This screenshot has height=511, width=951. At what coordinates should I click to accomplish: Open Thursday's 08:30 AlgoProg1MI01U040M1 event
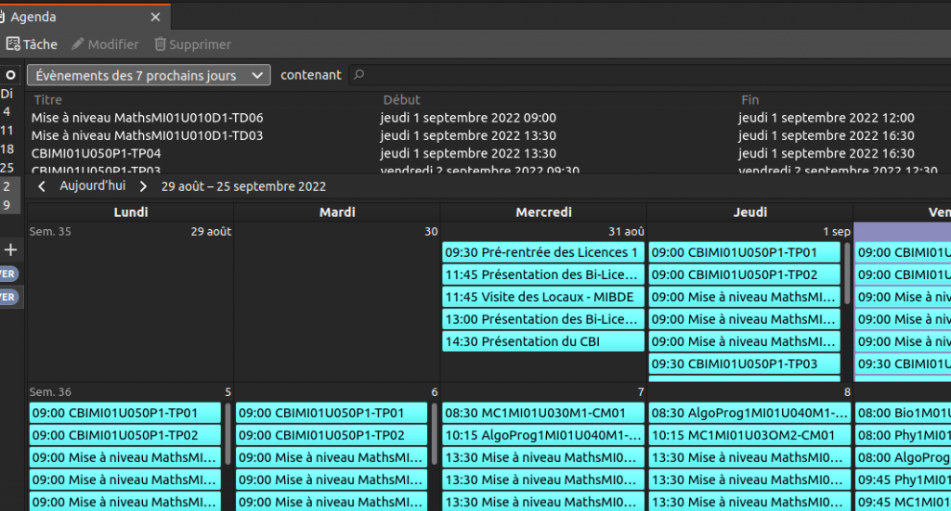(x=749, y=413)
